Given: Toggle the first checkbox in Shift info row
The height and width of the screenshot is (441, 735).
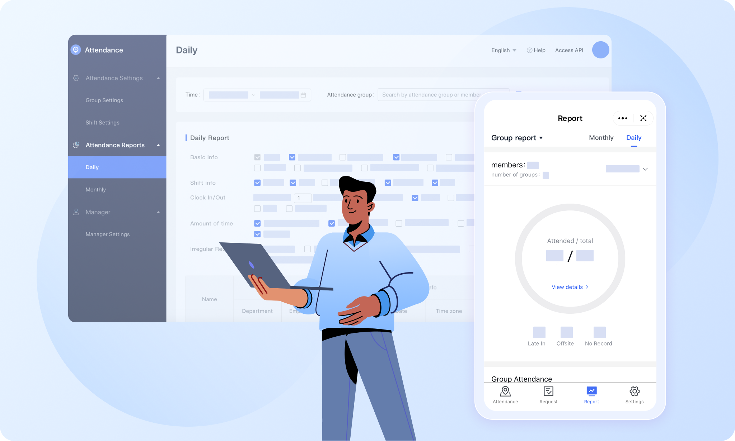Looking at the screenshot, I should pyautogui.click(x=257, y=183).
